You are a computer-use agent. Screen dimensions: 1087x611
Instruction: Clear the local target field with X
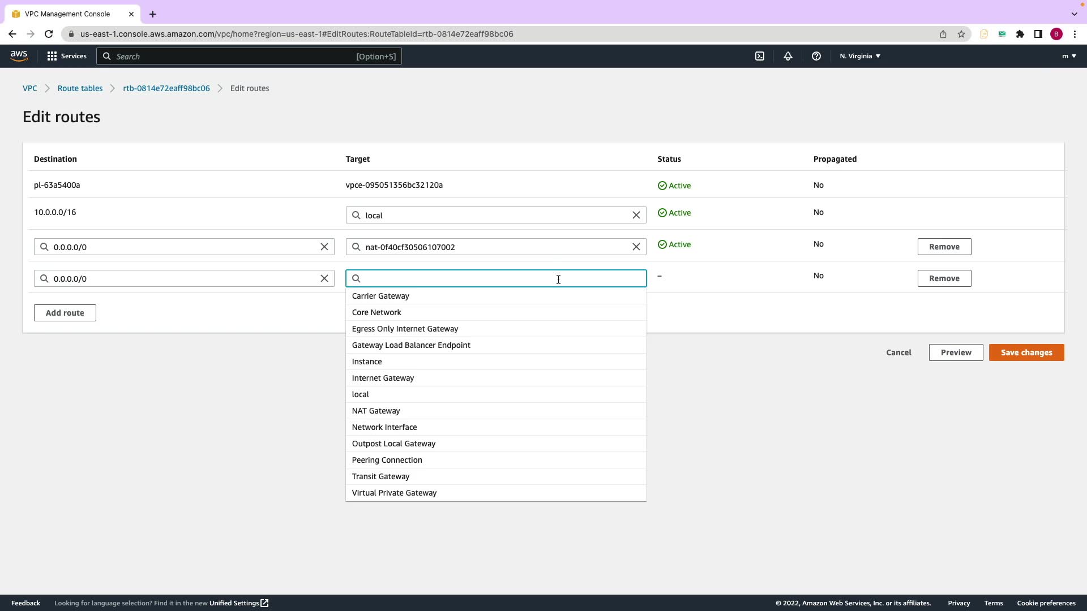click(x=636, y=215)
